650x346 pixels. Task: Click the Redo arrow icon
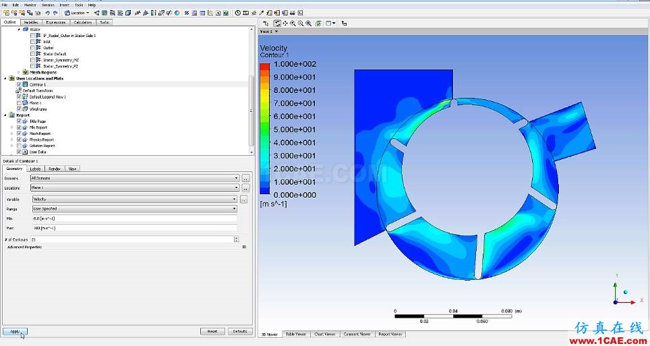point(55,13)
